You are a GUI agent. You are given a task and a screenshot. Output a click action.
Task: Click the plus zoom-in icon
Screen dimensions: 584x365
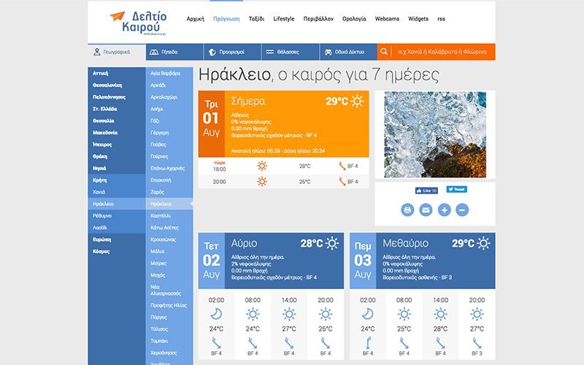pos(444,210)
